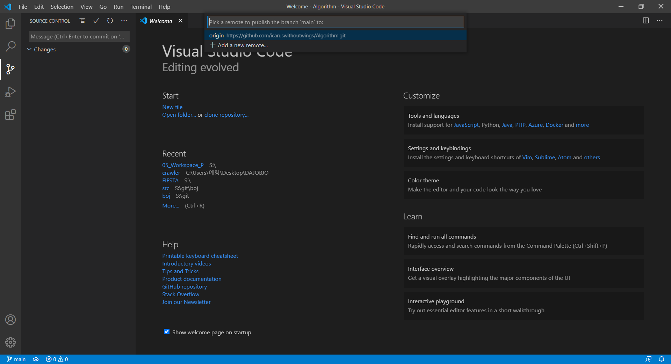Open the Run and Debug view
Viewport: 671px width, 364px height.
pyautogui.click(x=10, y=92)
